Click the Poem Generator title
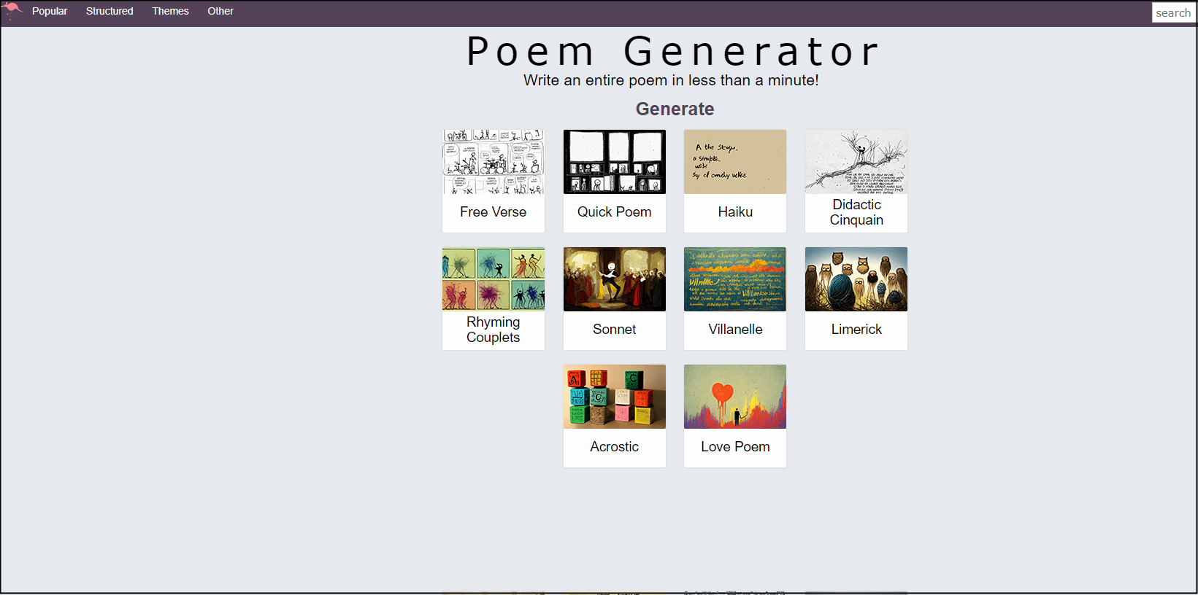The height and width of the screenshot is (595, 1198). click(x=672, y=52)
